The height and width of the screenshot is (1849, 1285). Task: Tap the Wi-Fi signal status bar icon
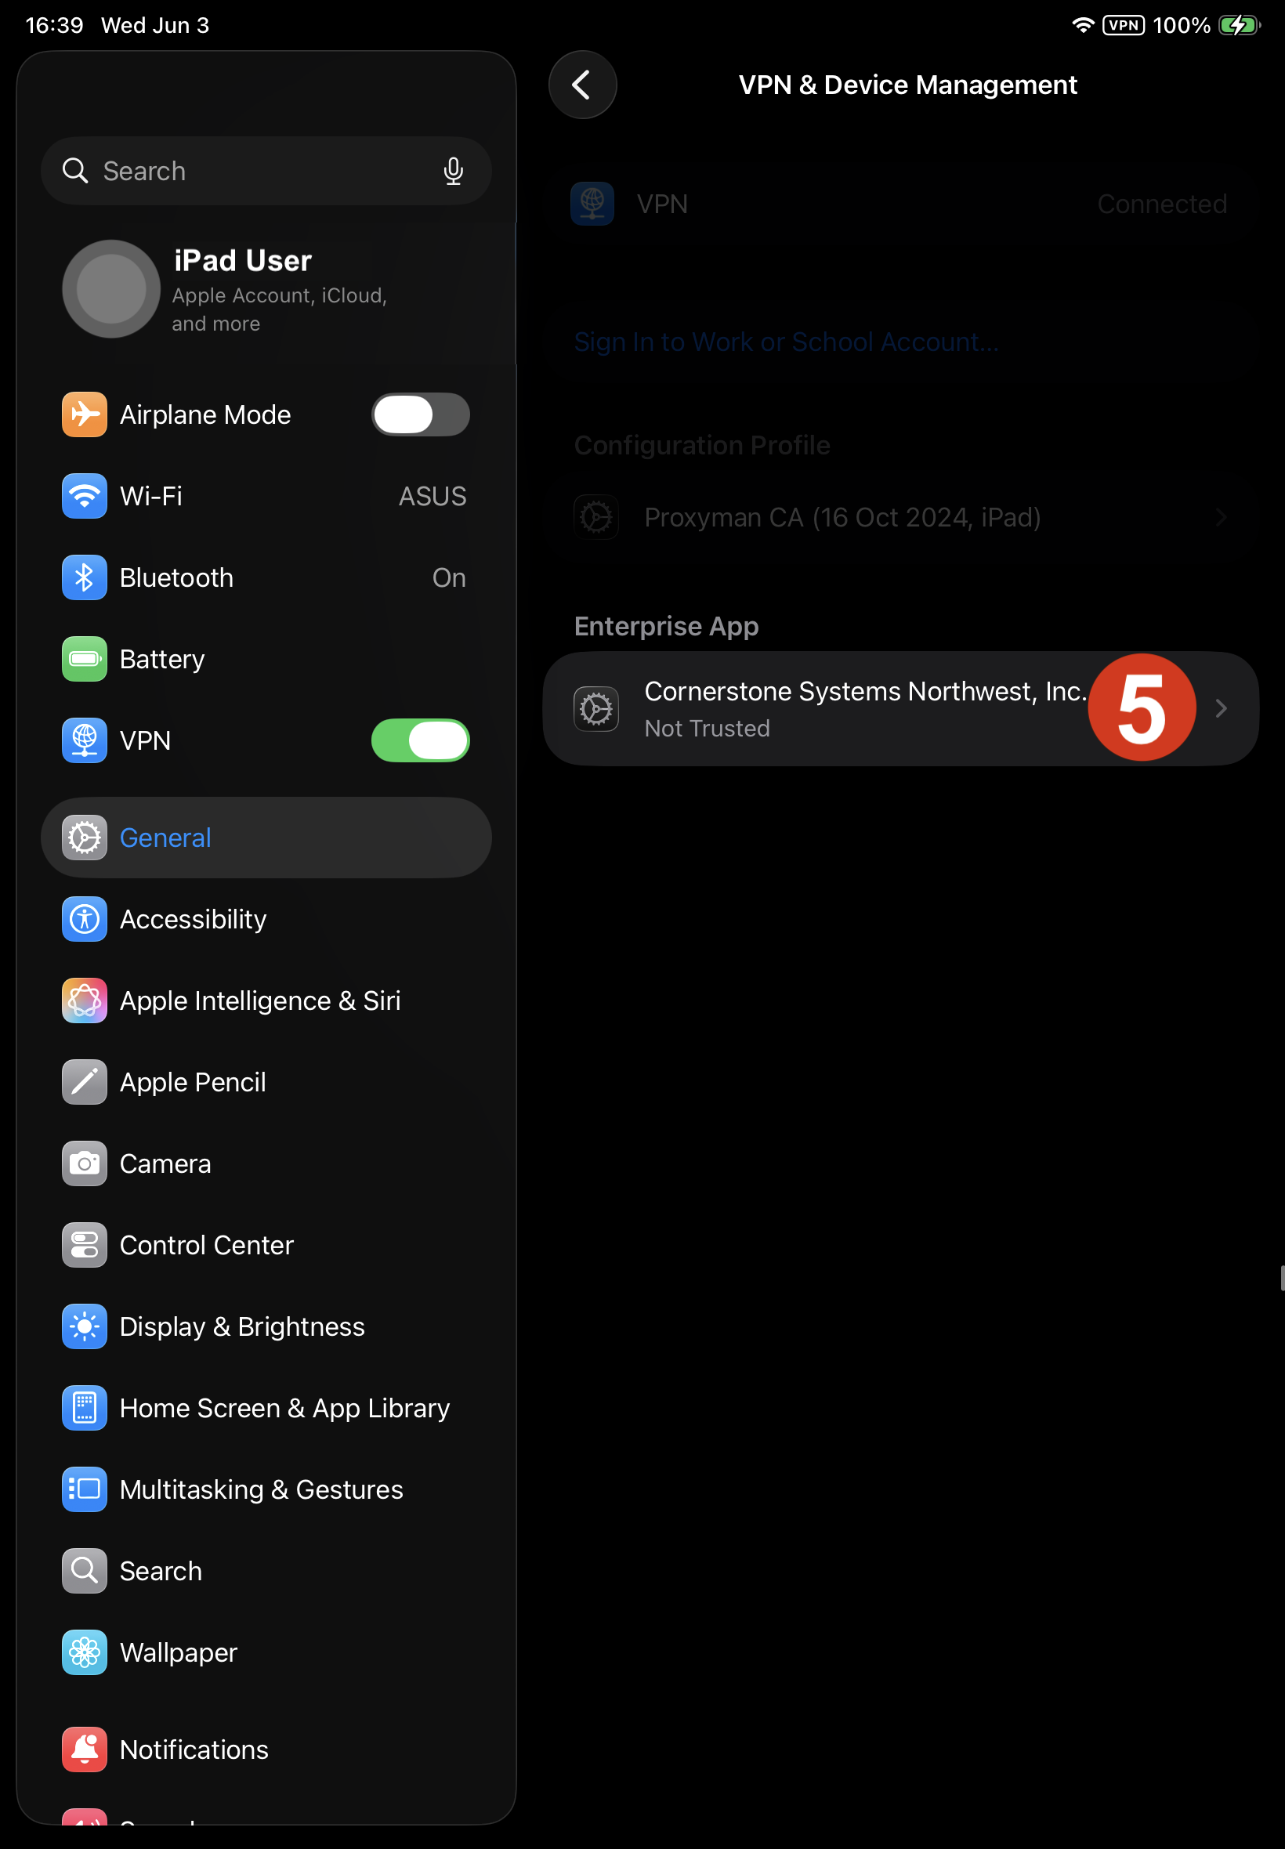click(x=1084, y=25)
